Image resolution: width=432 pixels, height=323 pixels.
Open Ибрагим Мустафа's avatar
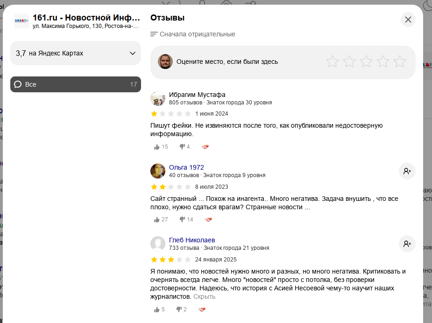(157, 98)
